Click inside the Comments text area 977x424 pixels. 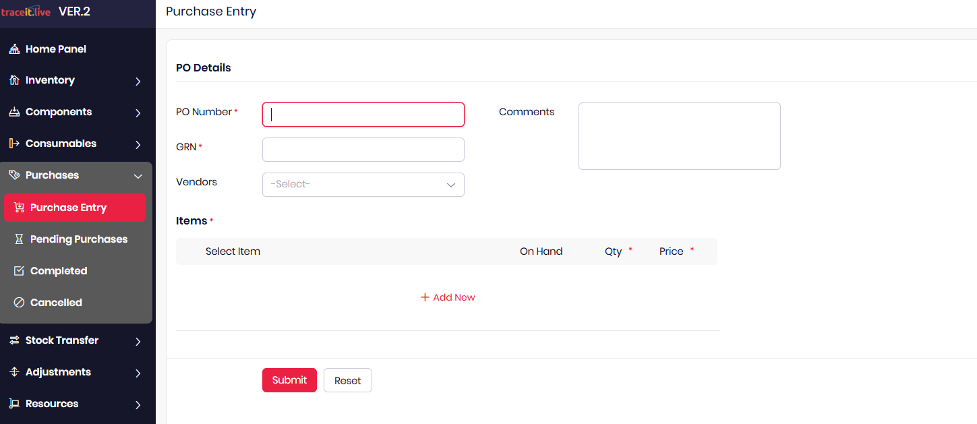[679, 136]
